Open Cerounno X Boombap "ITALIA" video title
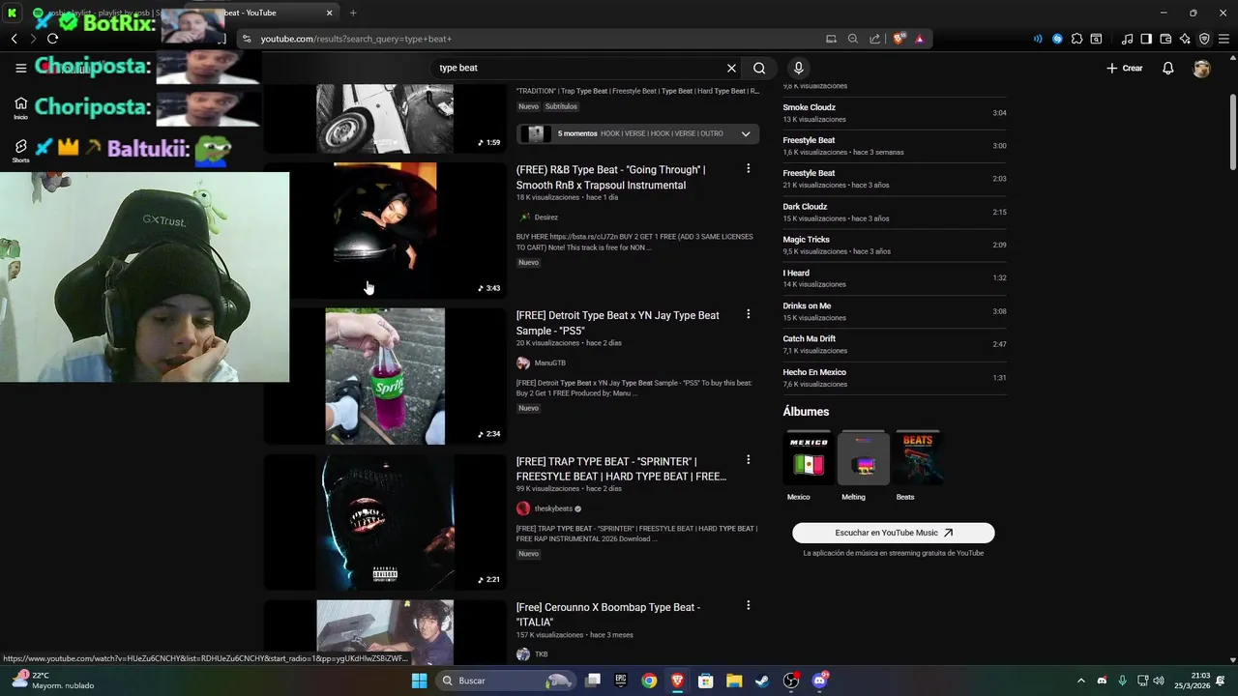The width and height of the screenshot is (1238, 696). (608, 615)
